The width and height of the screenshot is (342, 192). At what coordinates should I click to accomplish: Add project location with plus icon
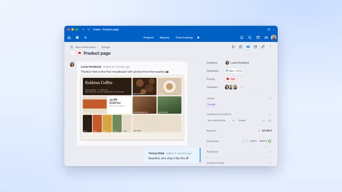[x=270, y=114]
